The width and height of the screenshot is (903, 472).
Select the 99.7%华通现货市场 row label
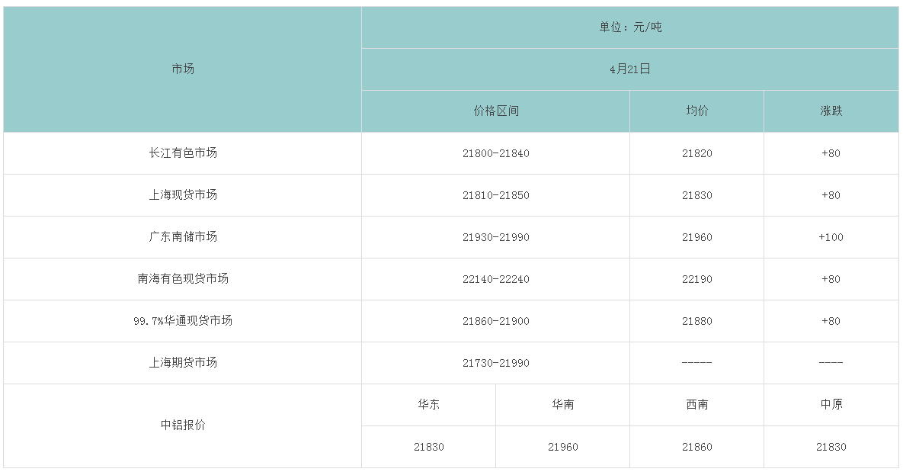pos(183,321)
